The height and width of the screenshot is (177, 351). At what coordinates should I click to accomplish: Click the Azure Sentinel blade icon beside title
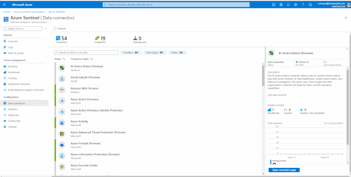tap(6, 19)
